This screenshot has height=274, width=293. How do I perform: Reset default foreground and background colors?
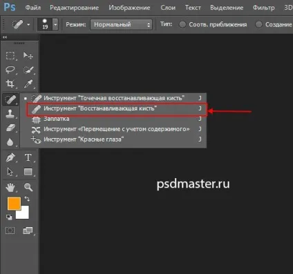pyautogui.click(x=9, y=217)
